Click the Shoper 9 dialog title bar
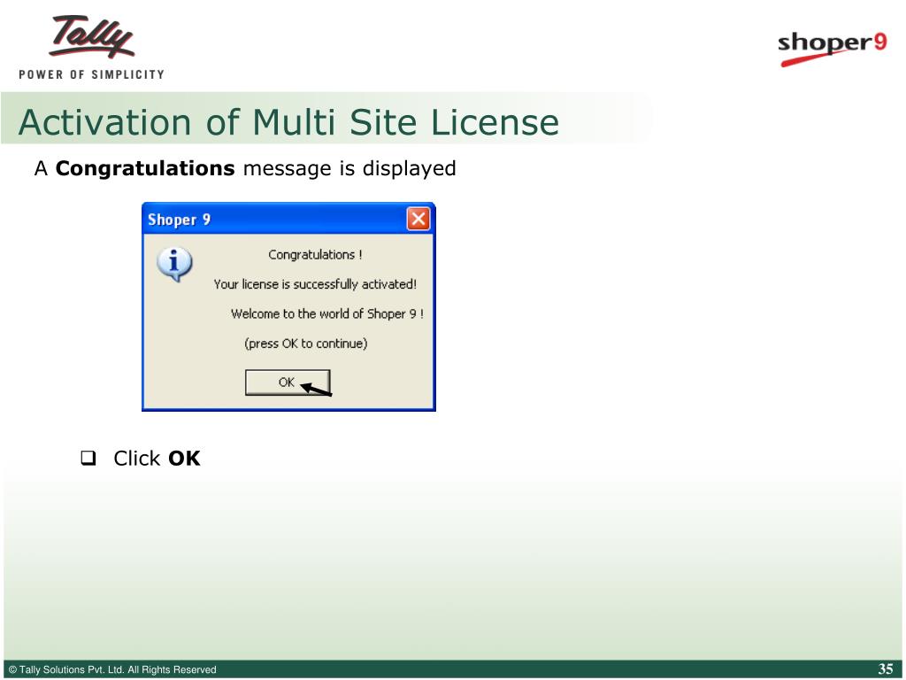Image resolution: width=906 pixels, height=680 pixels. [x=288, y=220]
